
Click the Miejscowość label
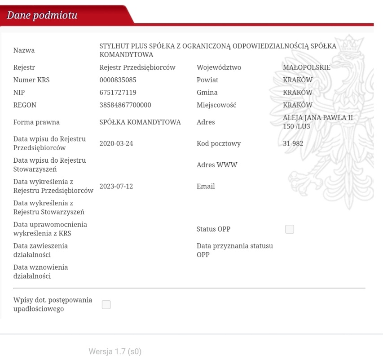[216, 105]
